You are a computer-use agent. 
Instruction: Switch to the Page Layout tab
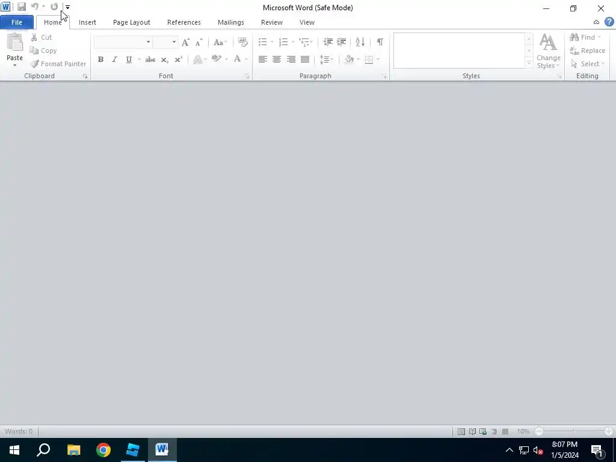[x=132, y=22]
